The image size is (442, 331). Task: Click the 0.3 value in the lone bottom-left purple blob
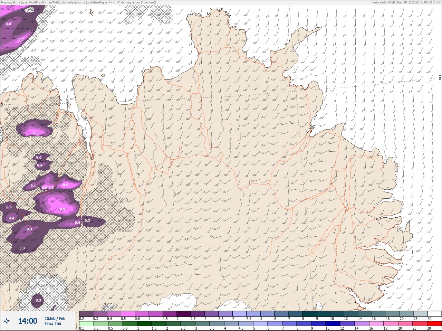click(38, 300)
